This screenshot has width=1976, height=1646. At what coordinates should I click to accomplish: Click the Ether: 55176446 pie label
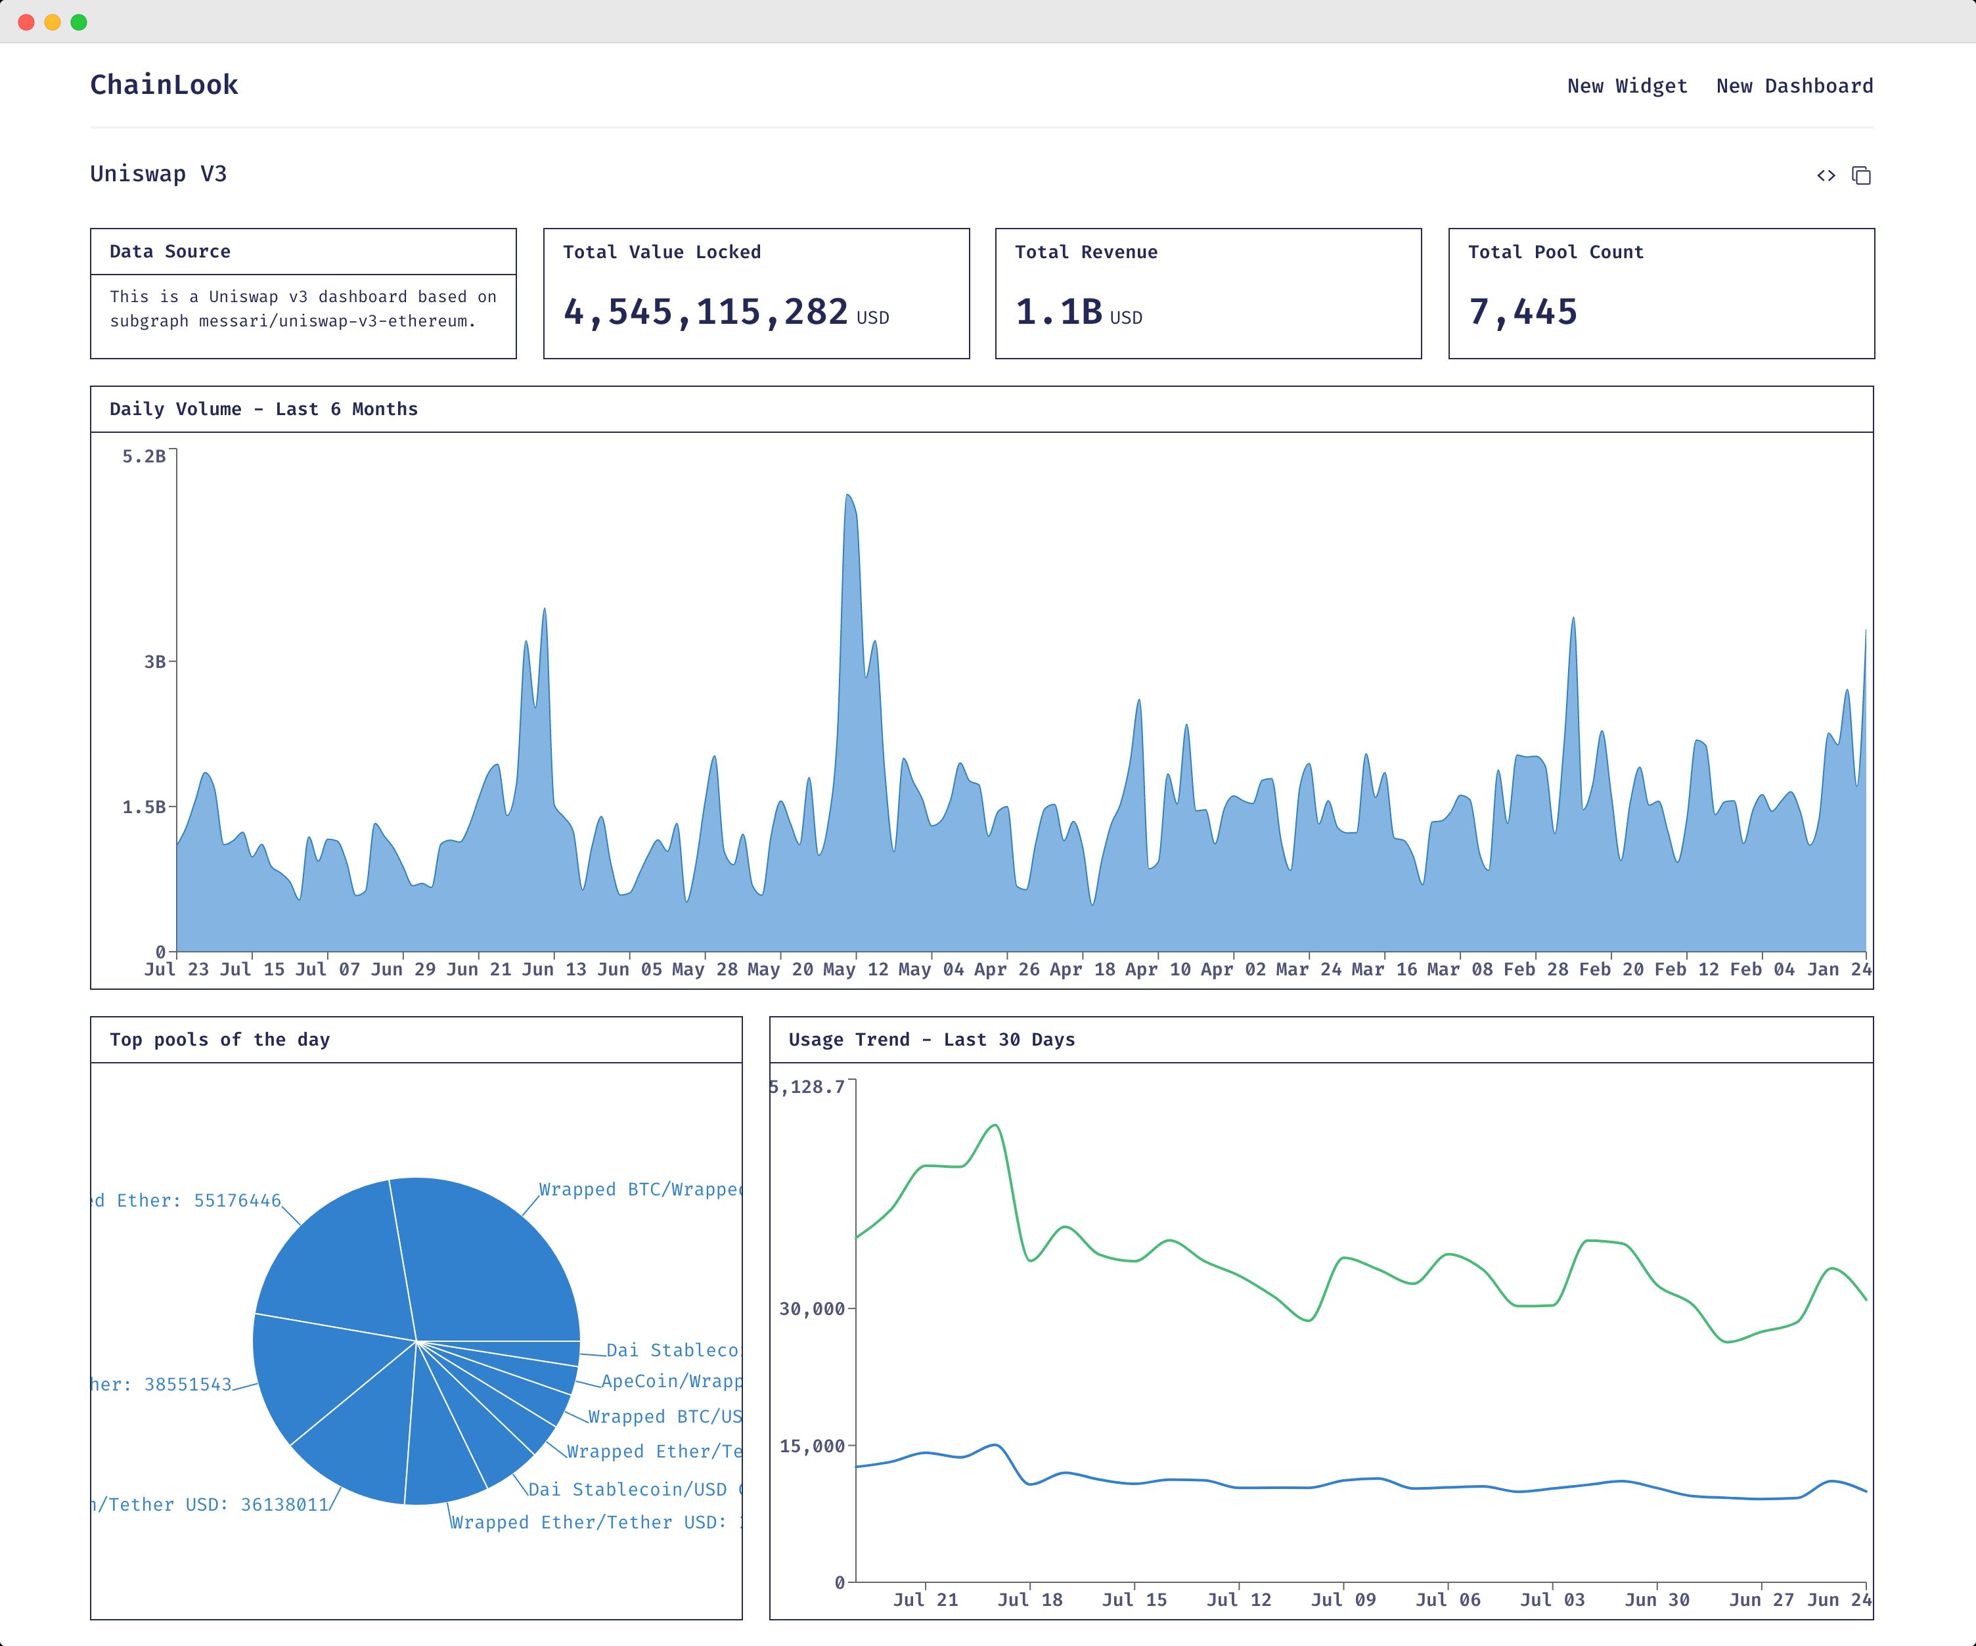point(187,1200)
